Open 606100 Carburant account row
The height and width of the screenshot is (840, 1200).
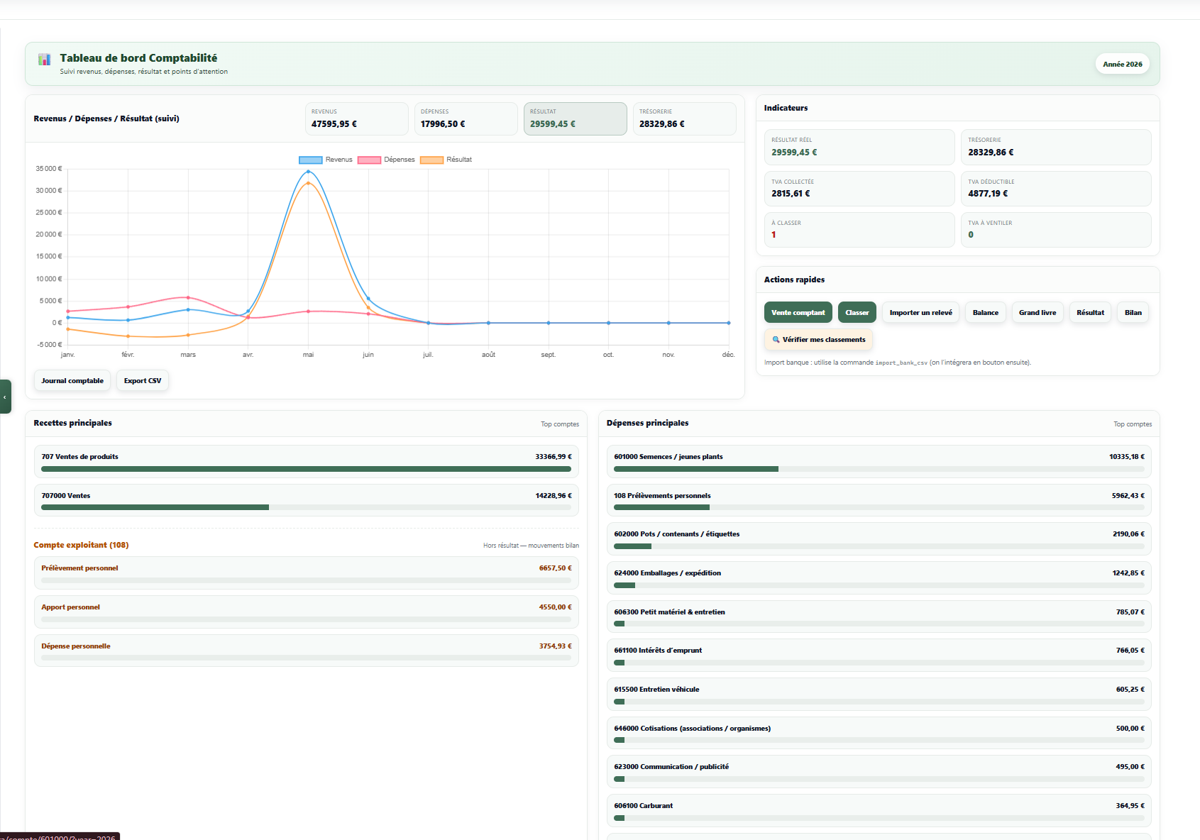[x=879, y=810]
